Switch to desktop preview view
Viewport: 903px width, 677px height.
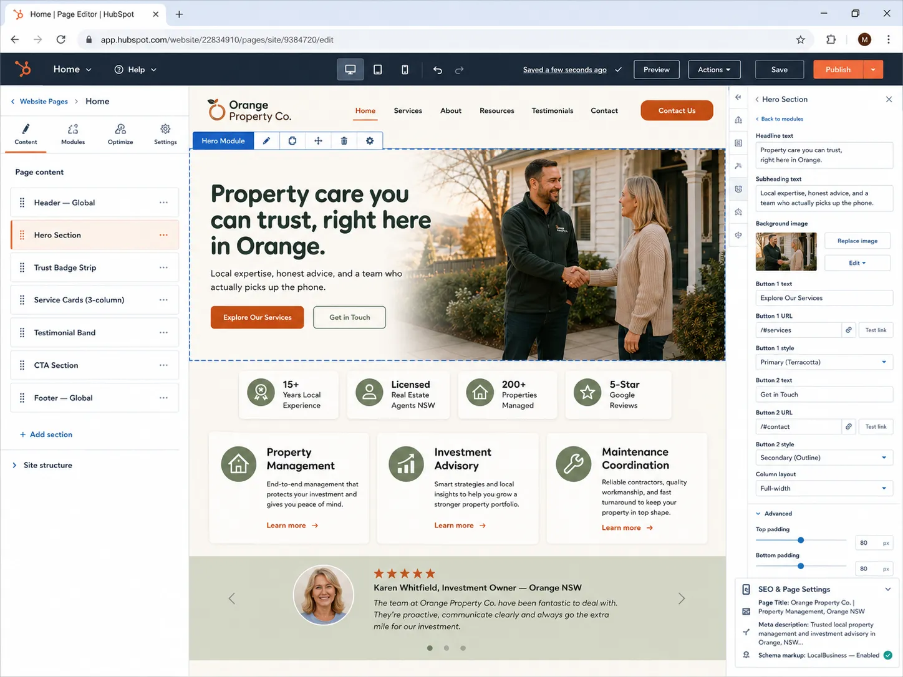(x=350, y=70)
